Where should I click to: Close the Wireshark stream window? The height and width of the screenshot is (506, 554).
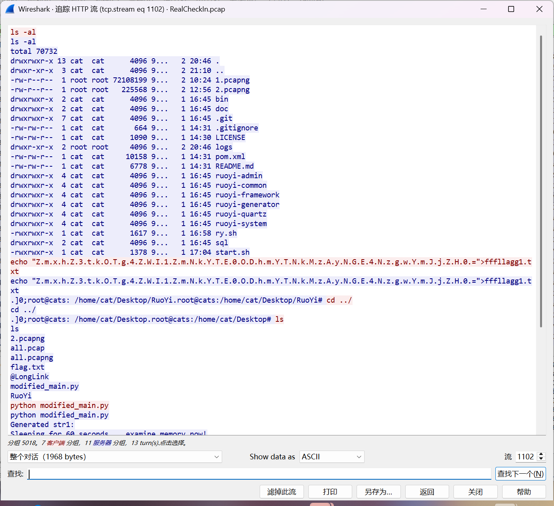click(x=539, y=9)
